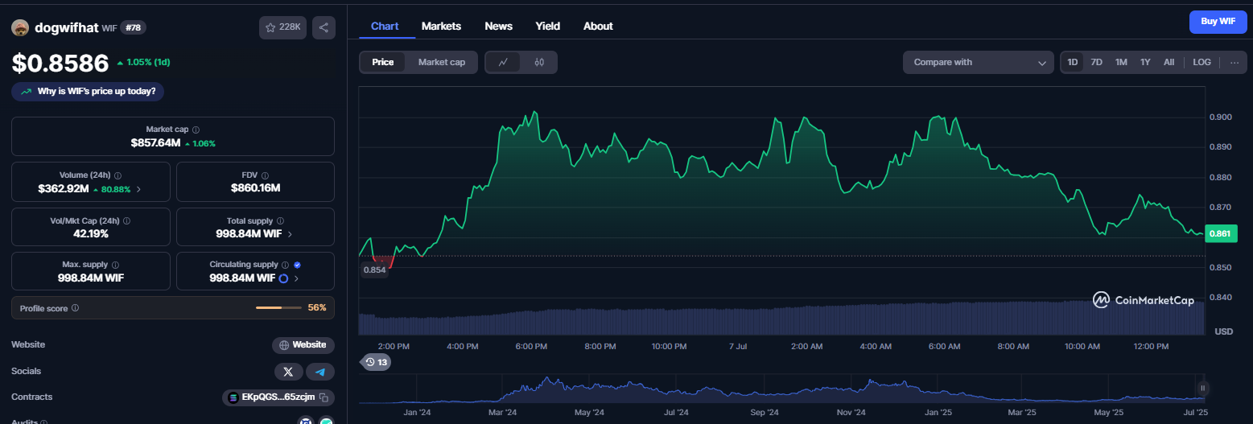
Task: Click the range navigator handle on the mini chart
Action: (1202, 388)
